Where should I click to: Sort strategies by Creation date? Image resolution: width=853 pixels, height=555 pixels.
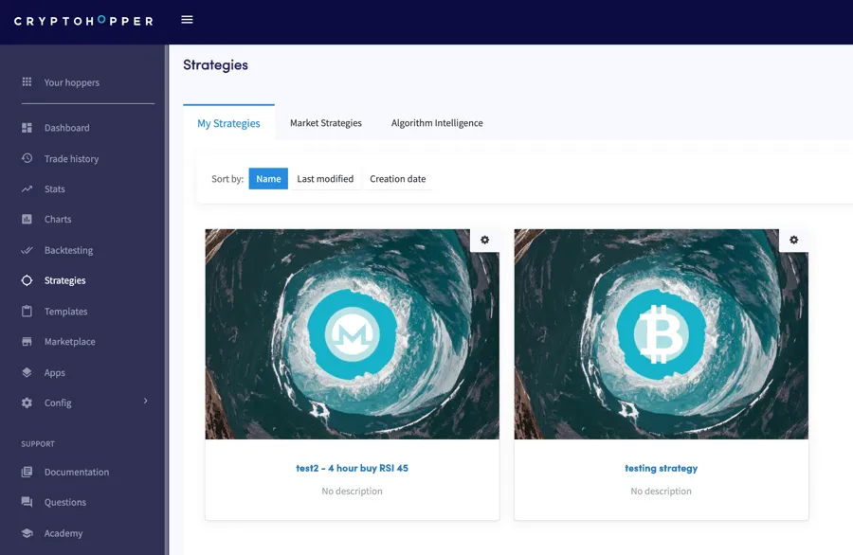point(398,179)
